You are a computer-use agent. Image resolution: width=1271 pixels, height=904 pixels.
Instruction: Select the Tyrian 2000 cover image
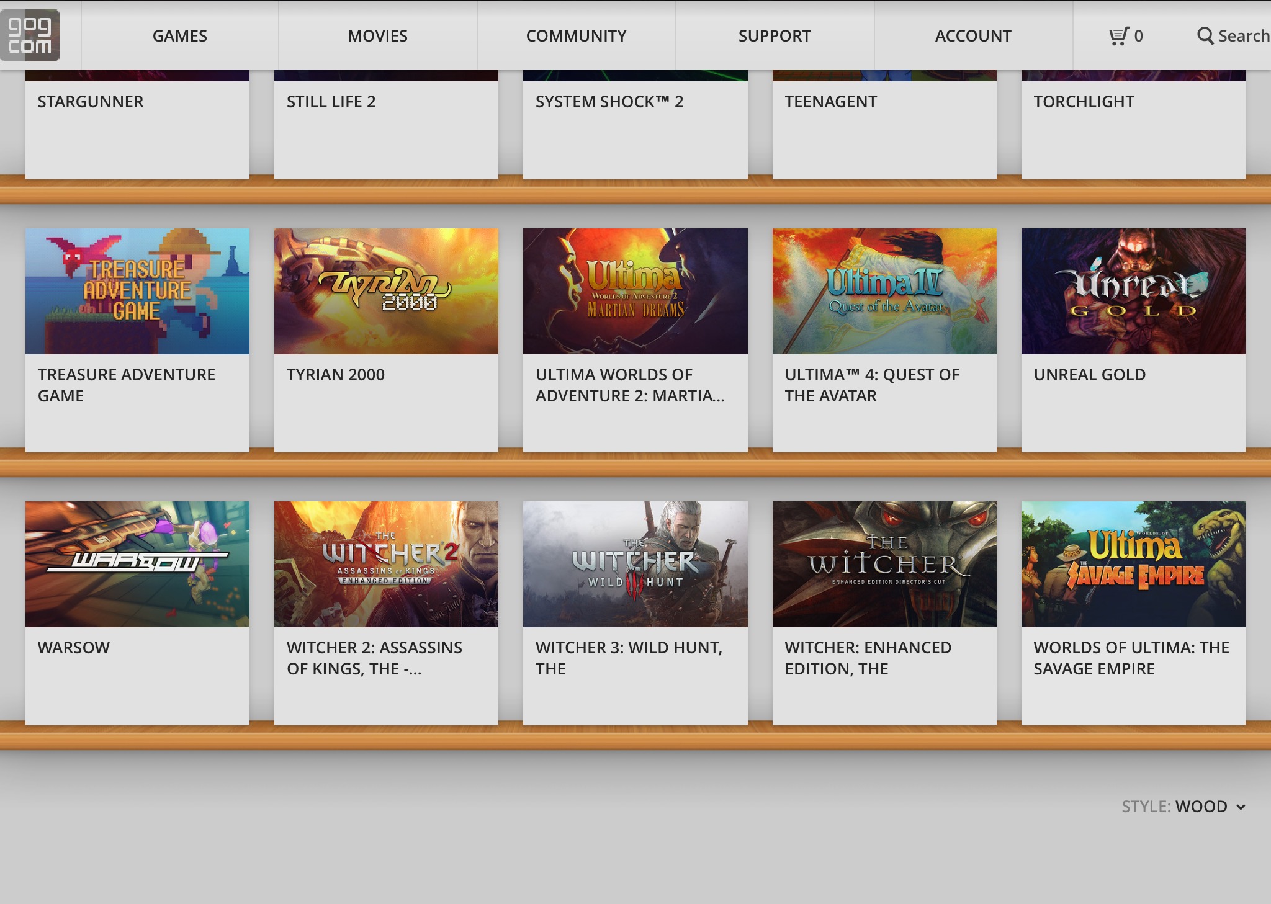tap(386, 291)
